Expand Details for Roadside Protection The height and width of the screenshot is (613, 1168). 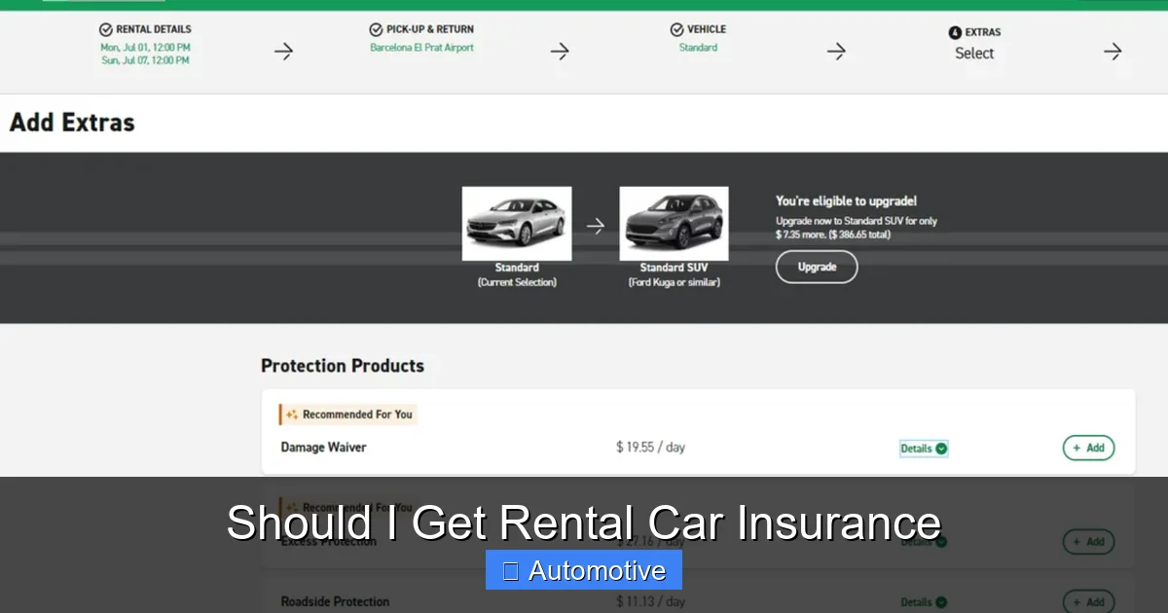[923, 601]
